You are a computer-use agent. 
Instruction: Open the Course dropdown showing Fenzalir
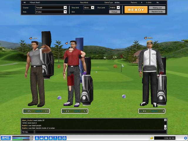click(51, 8)
